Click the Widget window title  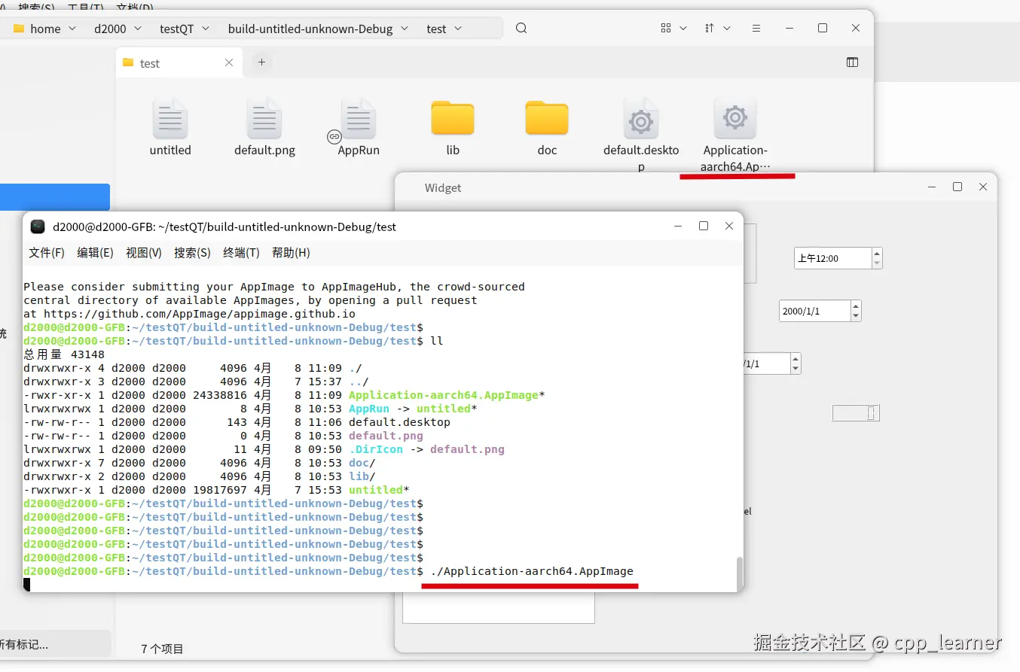(x=443, y=187)
